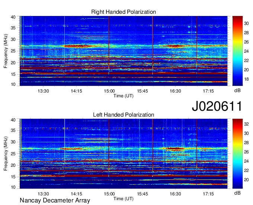Click the 26 value on Right Handed color bar
The image size is (253, 205).
pos(246,42)
